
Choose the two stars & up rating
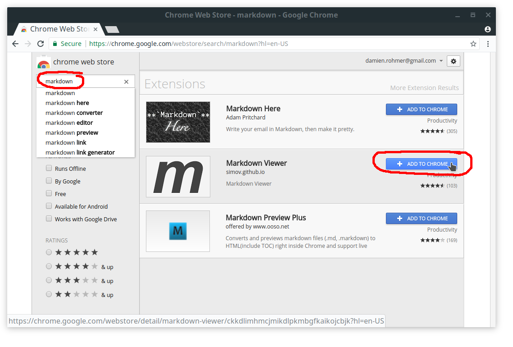(x=49, y=294)
